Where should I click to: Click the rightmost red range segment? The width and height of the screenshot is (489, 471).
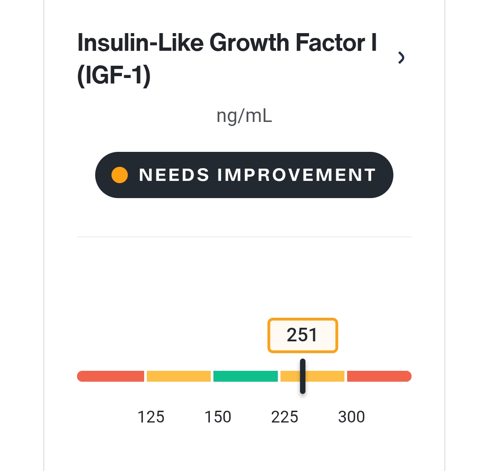(x=379, y=376)
